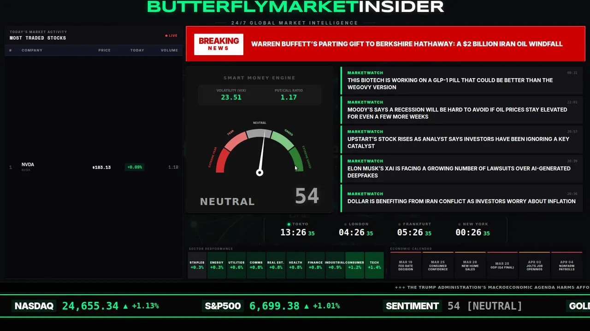Click the Health sector tile
The width and height of the screenshot is (590, 331).
pyautogui.click(x=295, y=265)
